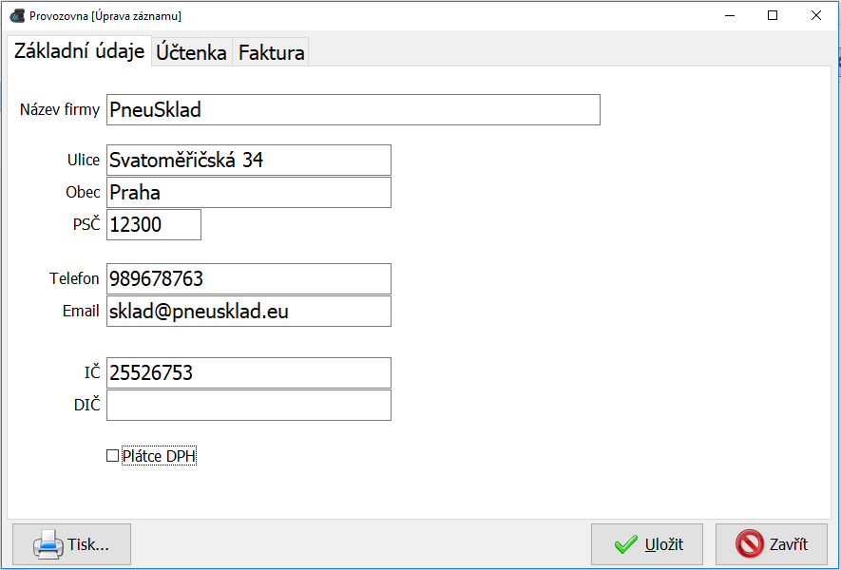This screenshot has width=841, height=570.
Task: Open the Faktura tab
Action: pos(271,52)
